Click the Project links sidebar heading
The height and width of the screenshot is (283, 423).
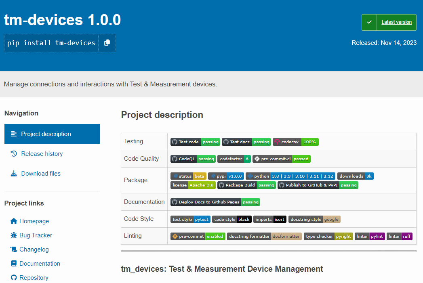(24, 203)
